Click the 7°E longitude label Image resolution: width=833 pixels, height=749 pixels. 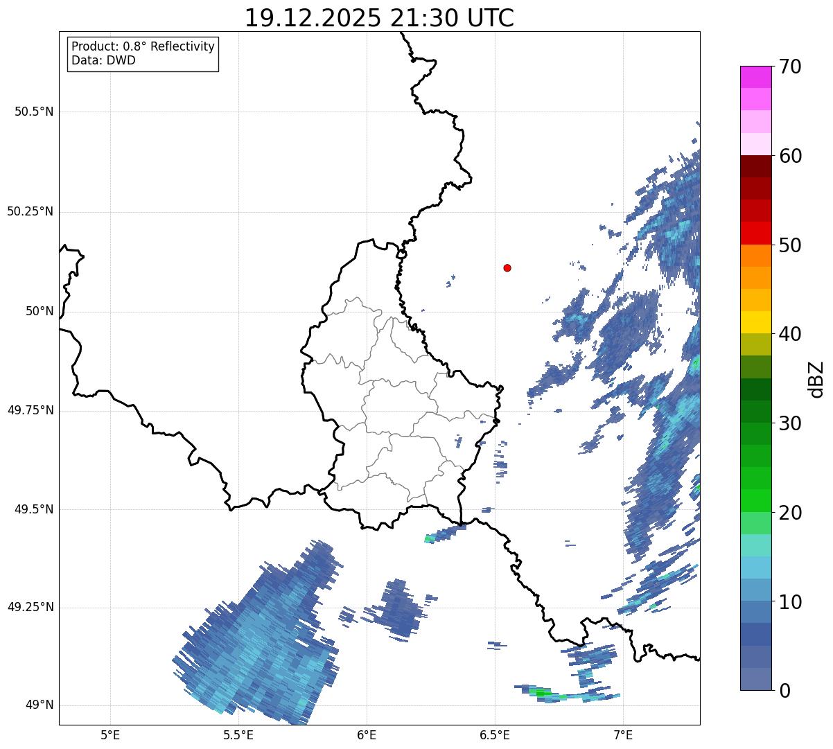pos(623,734)
